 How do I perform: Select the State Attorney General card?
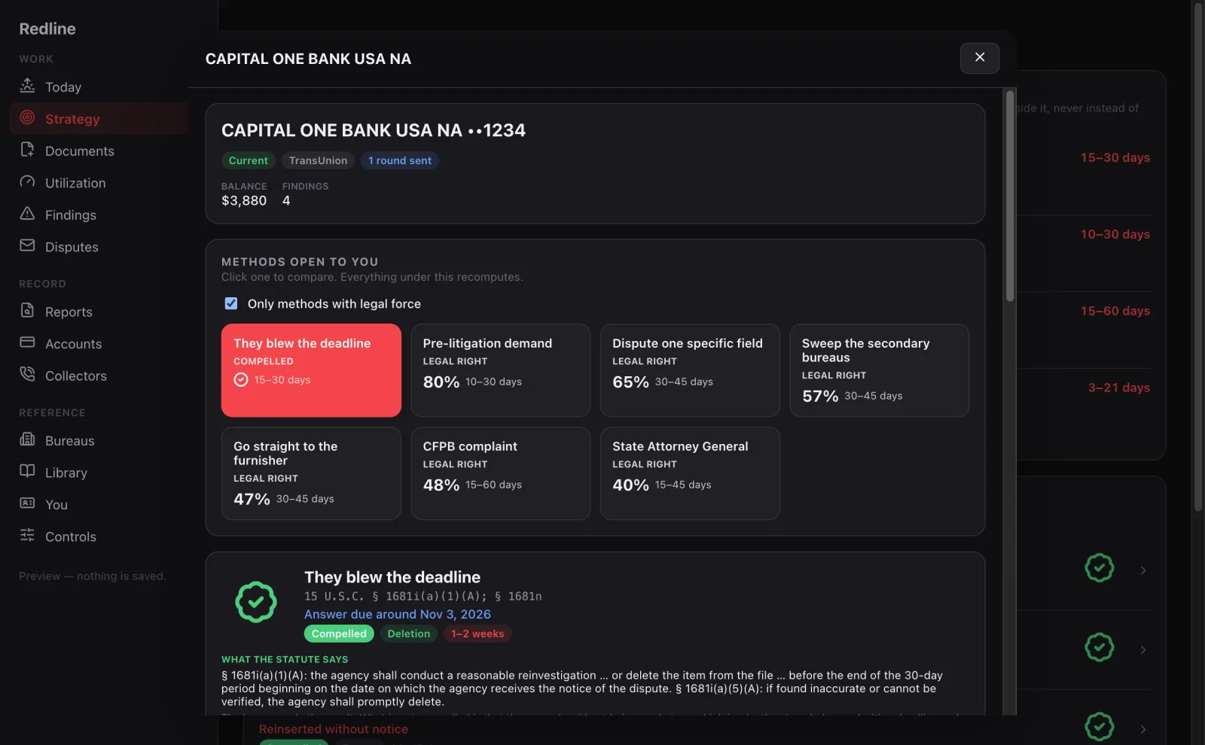click(690, 473)
